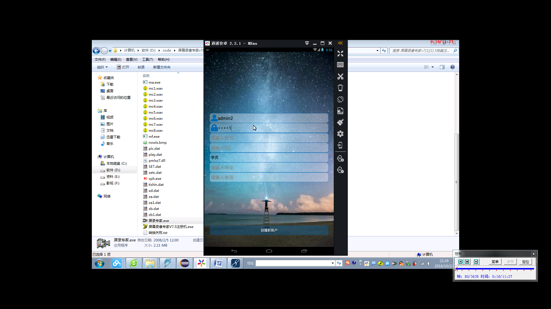551x309 pixels.
Task: Click the 请输入电话 phone field
Action: pos(269,177)
